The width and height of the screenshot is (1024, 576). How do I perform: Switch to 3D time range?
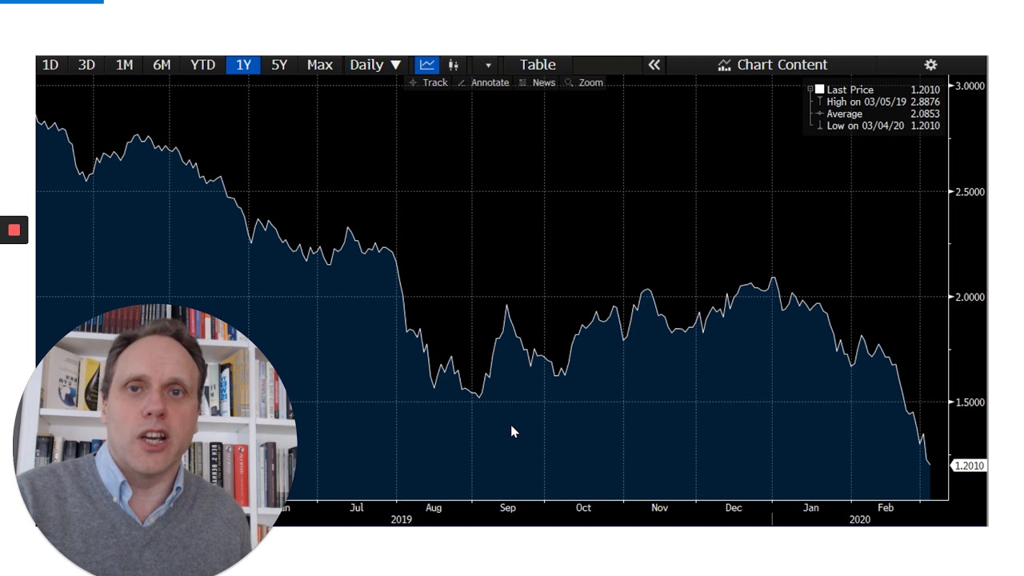coord(86,65)
